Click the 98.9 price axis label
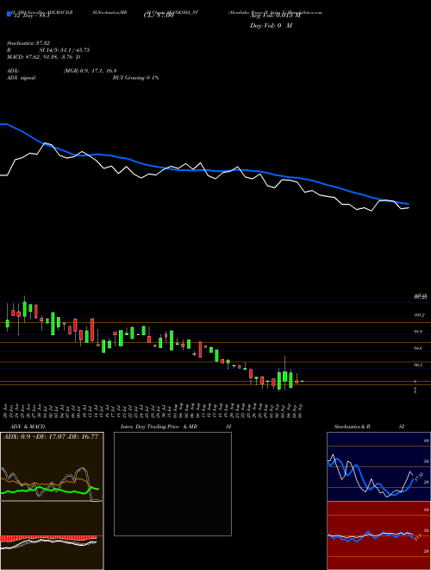Image resolution: width=431 pixels, height=570 pixels. [x=419, y=332]
